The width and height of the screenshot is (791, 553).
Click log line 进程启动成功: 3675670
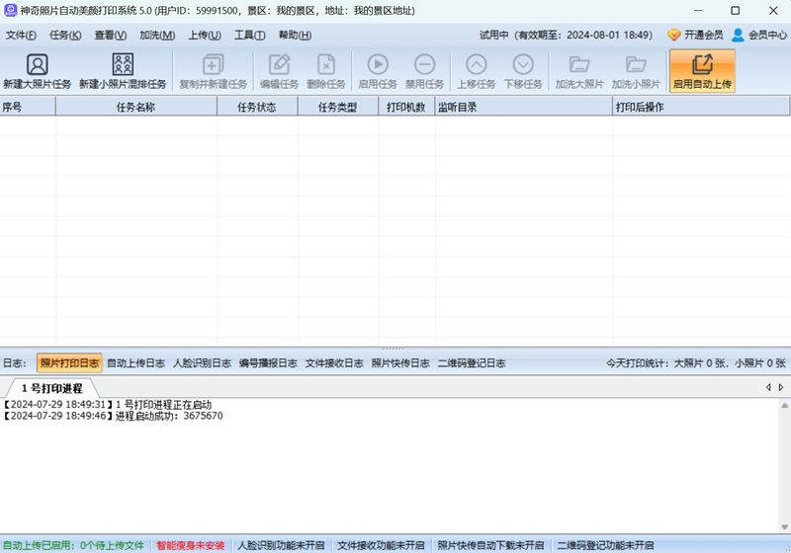114,416
